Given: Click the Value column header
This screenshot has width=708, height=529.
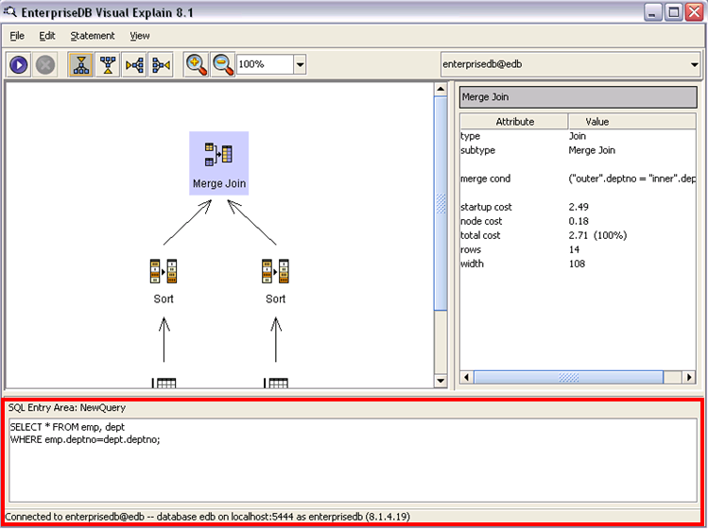Looking at the screenshot, I should pos(632,122).
